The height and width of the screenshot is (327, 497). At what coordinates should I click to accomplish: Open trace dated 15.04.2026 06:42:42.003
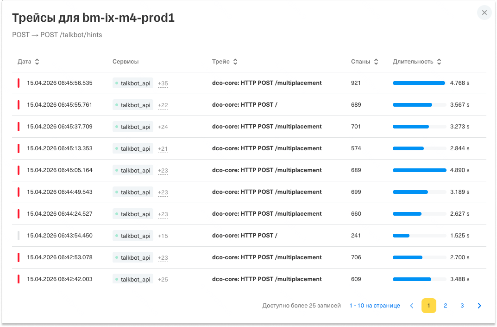pyautogui.click(x=60, y=279)
